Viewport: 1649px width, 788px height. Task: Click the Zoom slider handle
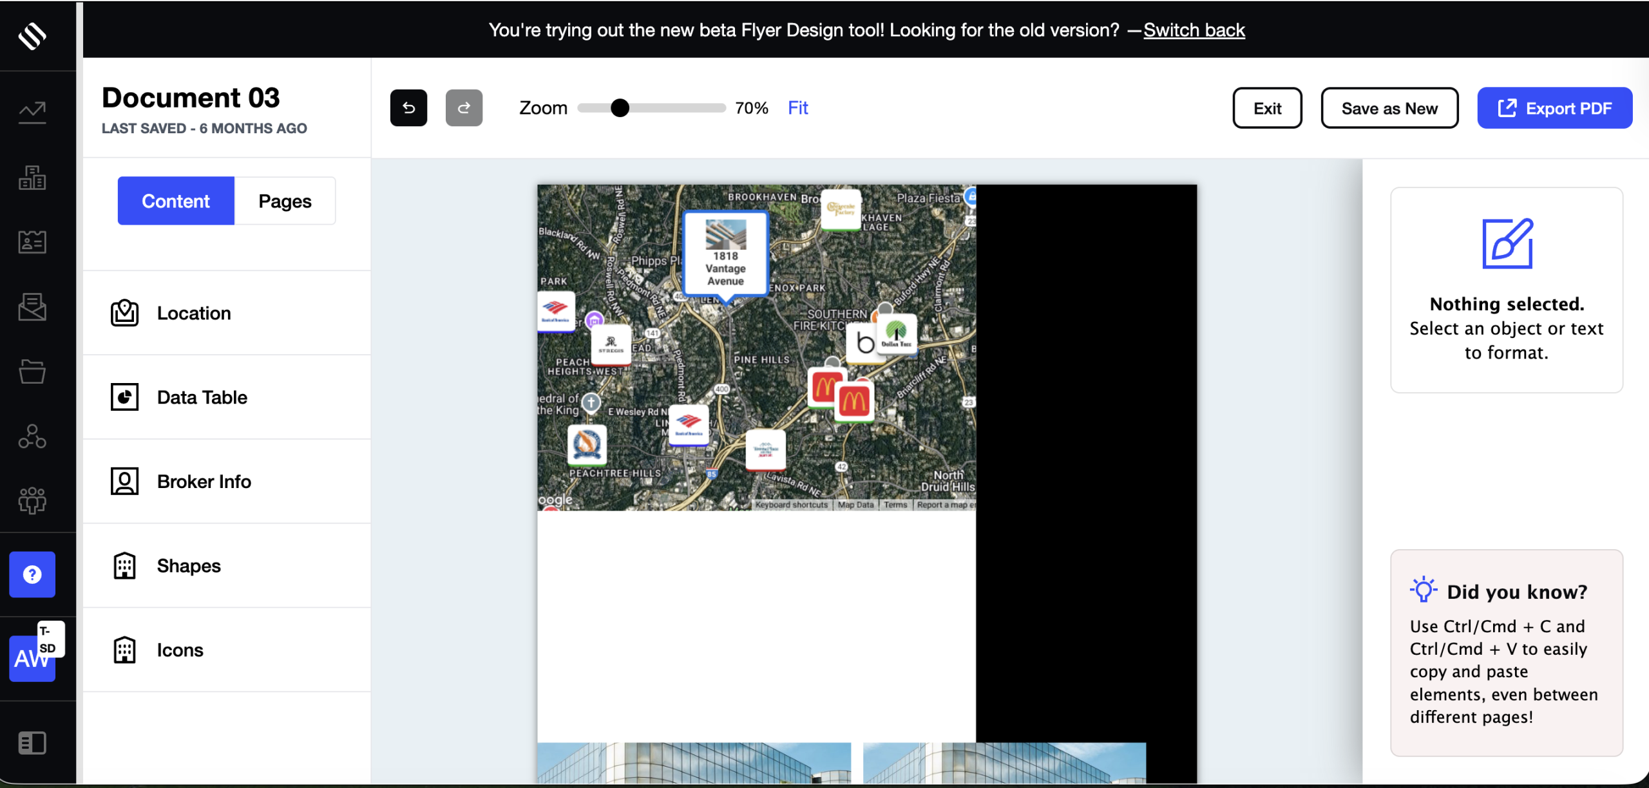620,108
